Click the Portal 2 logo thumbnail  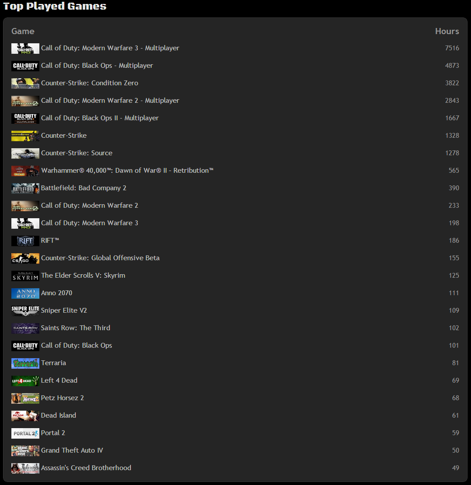pyautogui.click(x=25, y=433)
